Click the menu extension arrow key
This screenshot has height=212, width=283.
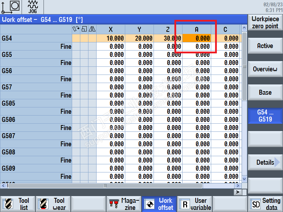[238, 192]
